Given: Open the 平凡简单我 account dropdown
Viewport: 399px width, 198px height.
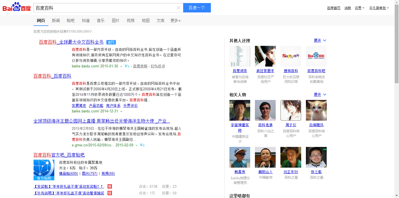Looking at the screenshot, I should (379, 8).
